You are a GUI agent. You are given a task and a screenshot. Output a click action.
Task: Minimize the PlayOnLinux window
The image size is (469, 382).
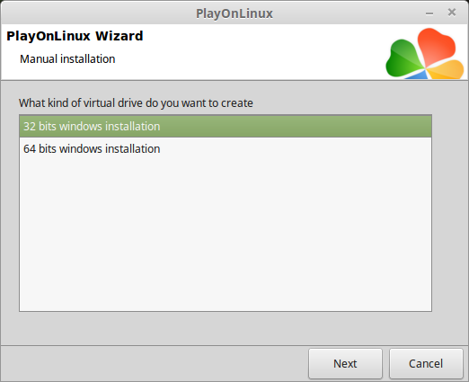[x=429, y=13]
